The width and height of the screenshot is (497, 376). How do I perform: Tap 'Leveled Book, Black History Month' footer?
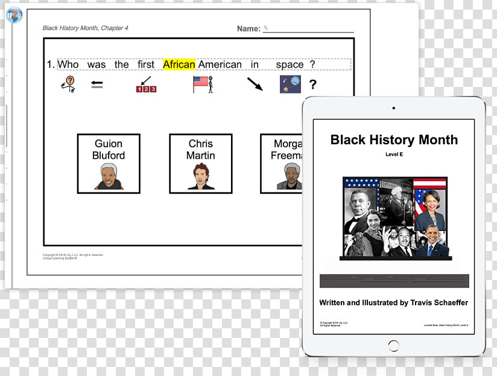coord(446,325)
